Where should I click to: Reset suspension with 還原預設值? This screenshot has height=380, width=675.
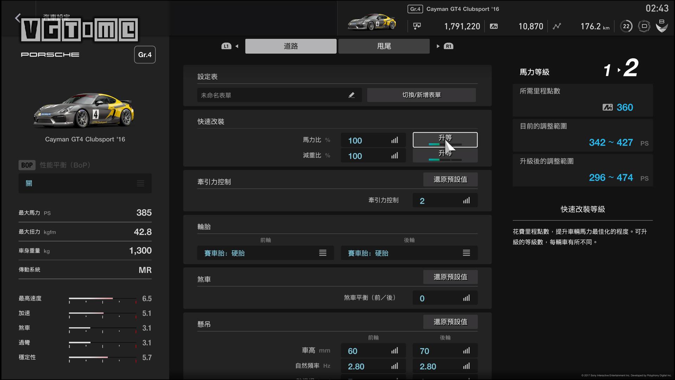pos(450,322)
